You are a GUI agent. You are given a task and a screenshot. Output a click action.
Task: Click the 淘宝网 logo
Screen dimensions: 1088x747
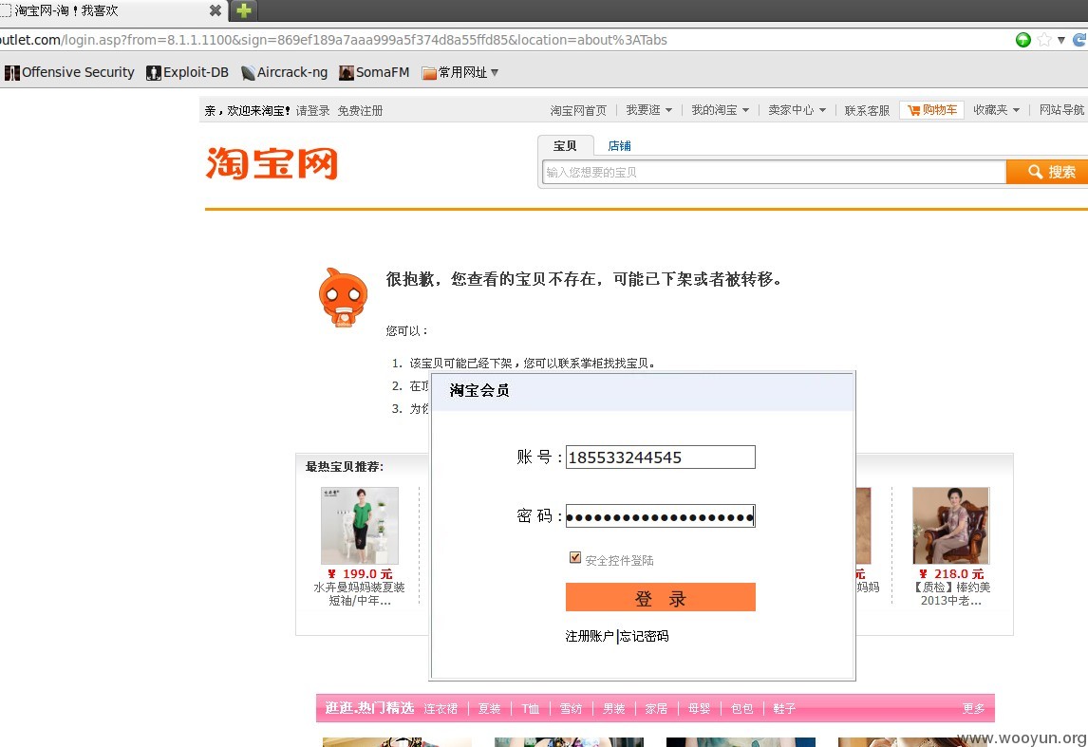[272, 163]
